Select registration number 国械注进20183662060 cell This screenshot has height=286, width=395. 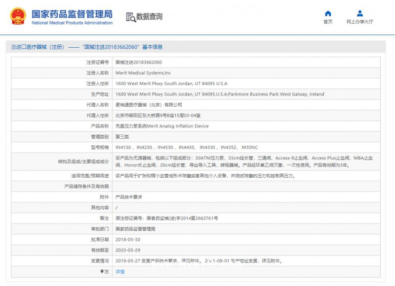tap(138, 62)
